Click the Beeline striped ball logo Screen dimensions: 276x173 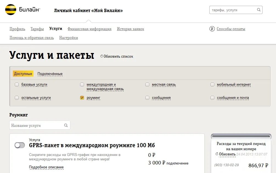[10, 10]
